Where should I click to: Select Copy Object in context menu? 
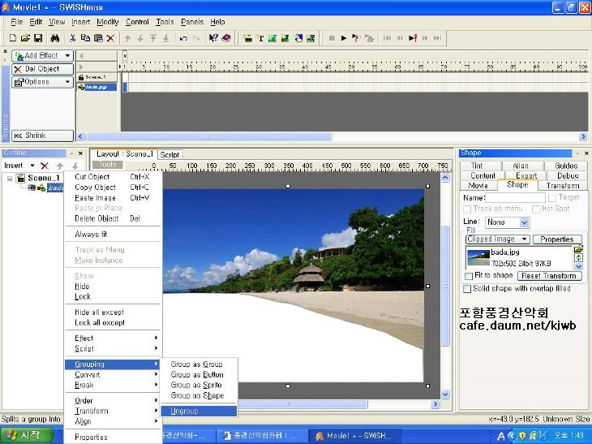coord(113,188)
